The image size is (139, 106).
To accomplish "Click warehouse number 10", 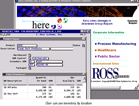I will pos(5,87).
